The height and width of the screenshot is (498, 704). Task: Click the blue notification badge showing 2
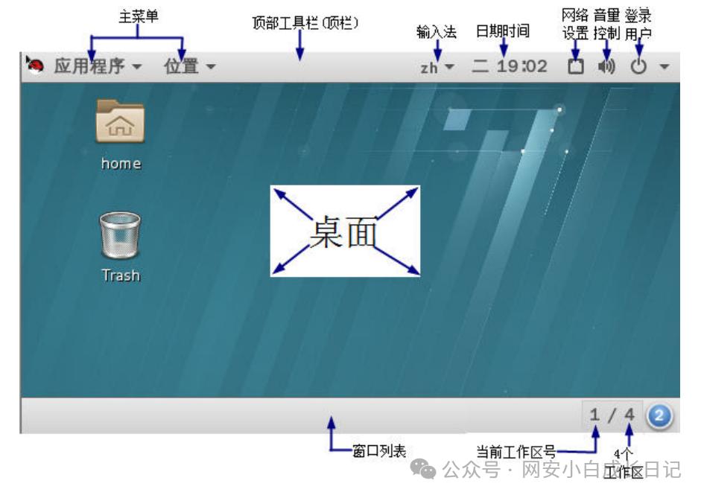[659, 415]
